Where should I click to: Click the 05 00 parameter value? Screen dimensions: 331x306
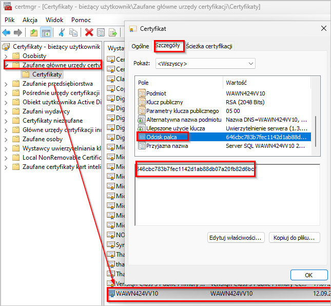tap(233, 111)
